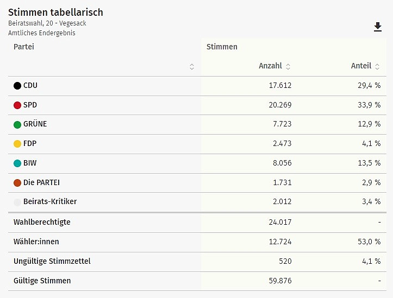Select the CDU party name
393x298 pixels.
pyautogui.click(x=30, y=85)
